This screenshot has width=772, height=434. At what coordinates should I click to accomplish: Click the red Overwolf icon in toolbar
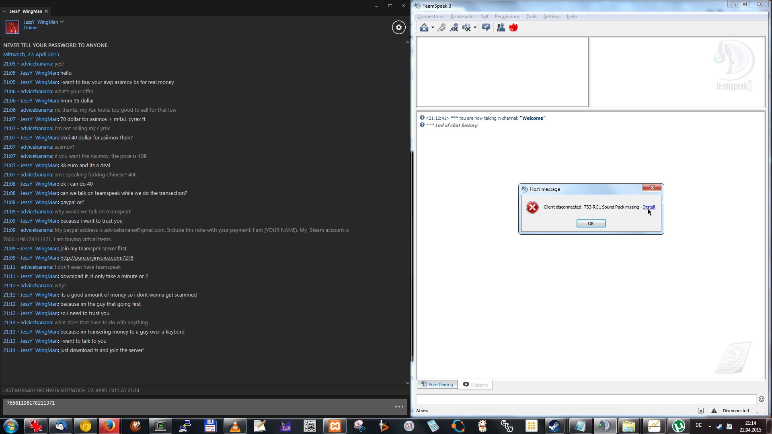pyautogui.click(x=513, y=28)
